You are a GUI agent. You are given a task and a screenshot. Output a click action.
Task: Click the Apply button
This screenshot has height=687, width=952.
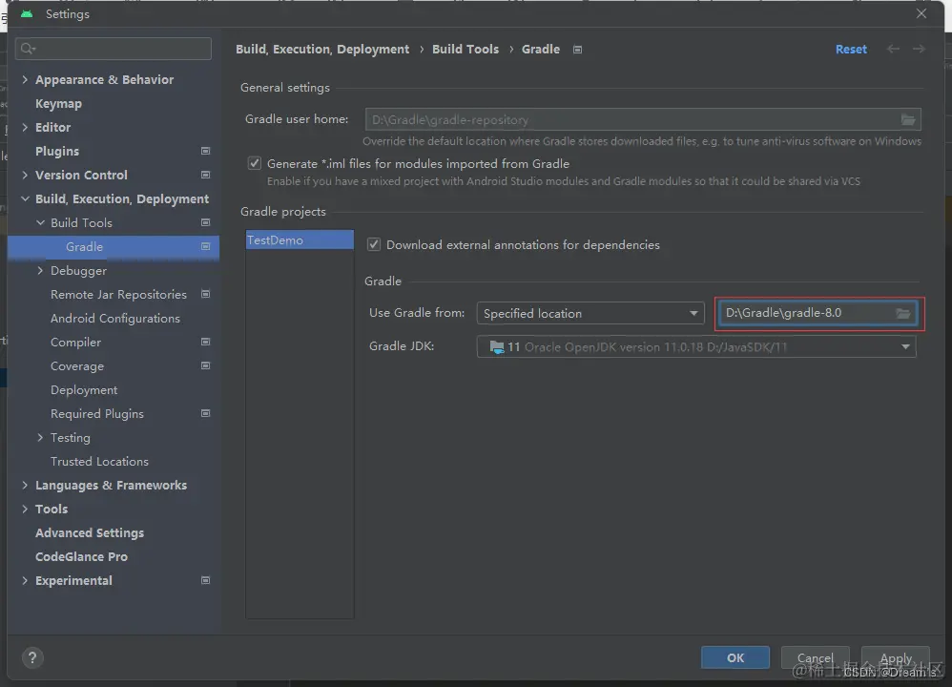coord(896,657)
